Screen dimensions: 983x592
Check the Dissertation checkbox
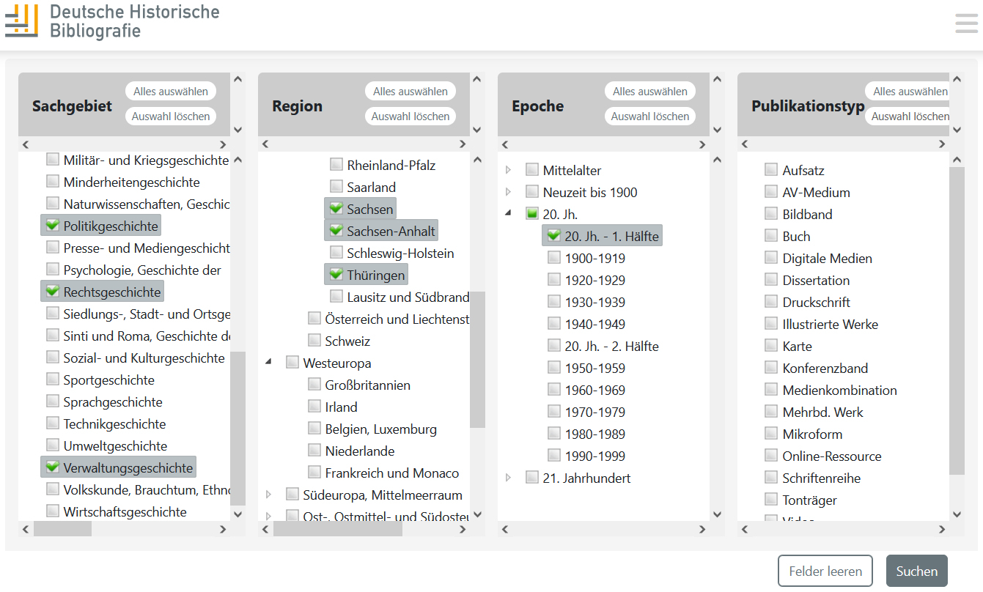click(x=770, y=280)
